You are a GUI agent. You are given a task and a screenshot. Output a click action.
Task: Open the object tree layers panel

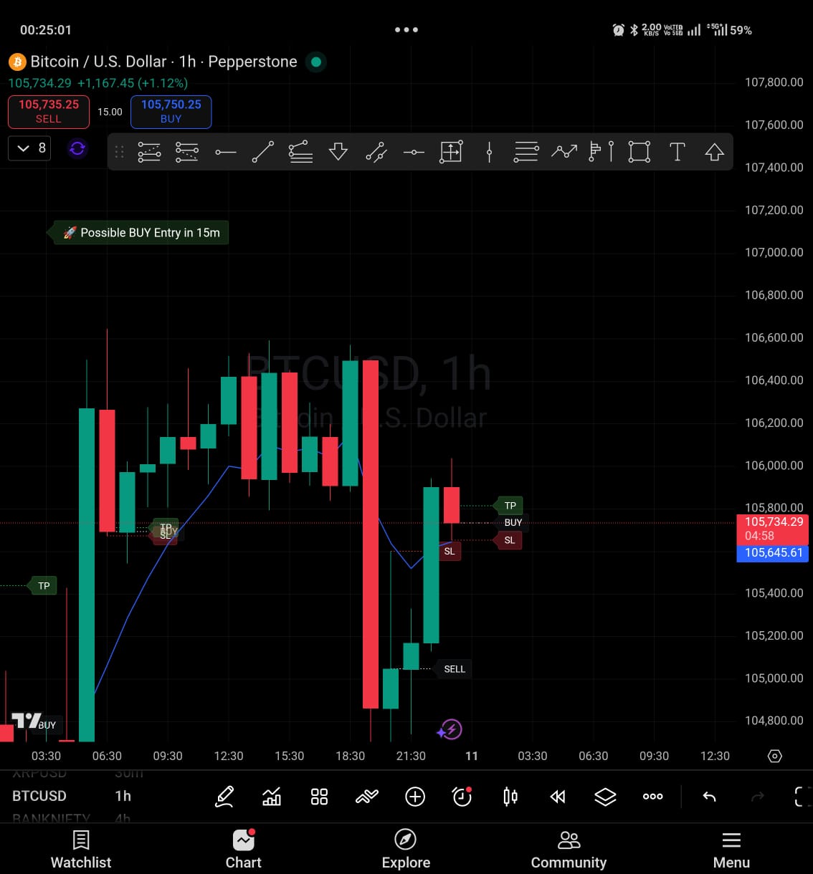605,796
